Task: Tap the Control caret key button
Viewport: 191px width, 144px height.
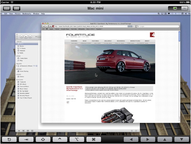Action: (x=60, y=139)
